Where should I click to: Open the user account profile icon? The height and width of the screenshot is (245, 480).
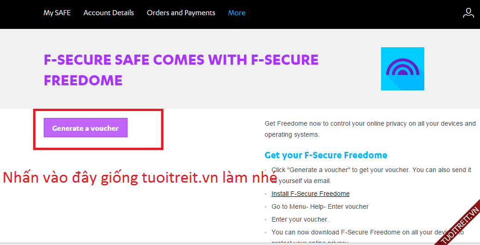click(x=468, y=13)
